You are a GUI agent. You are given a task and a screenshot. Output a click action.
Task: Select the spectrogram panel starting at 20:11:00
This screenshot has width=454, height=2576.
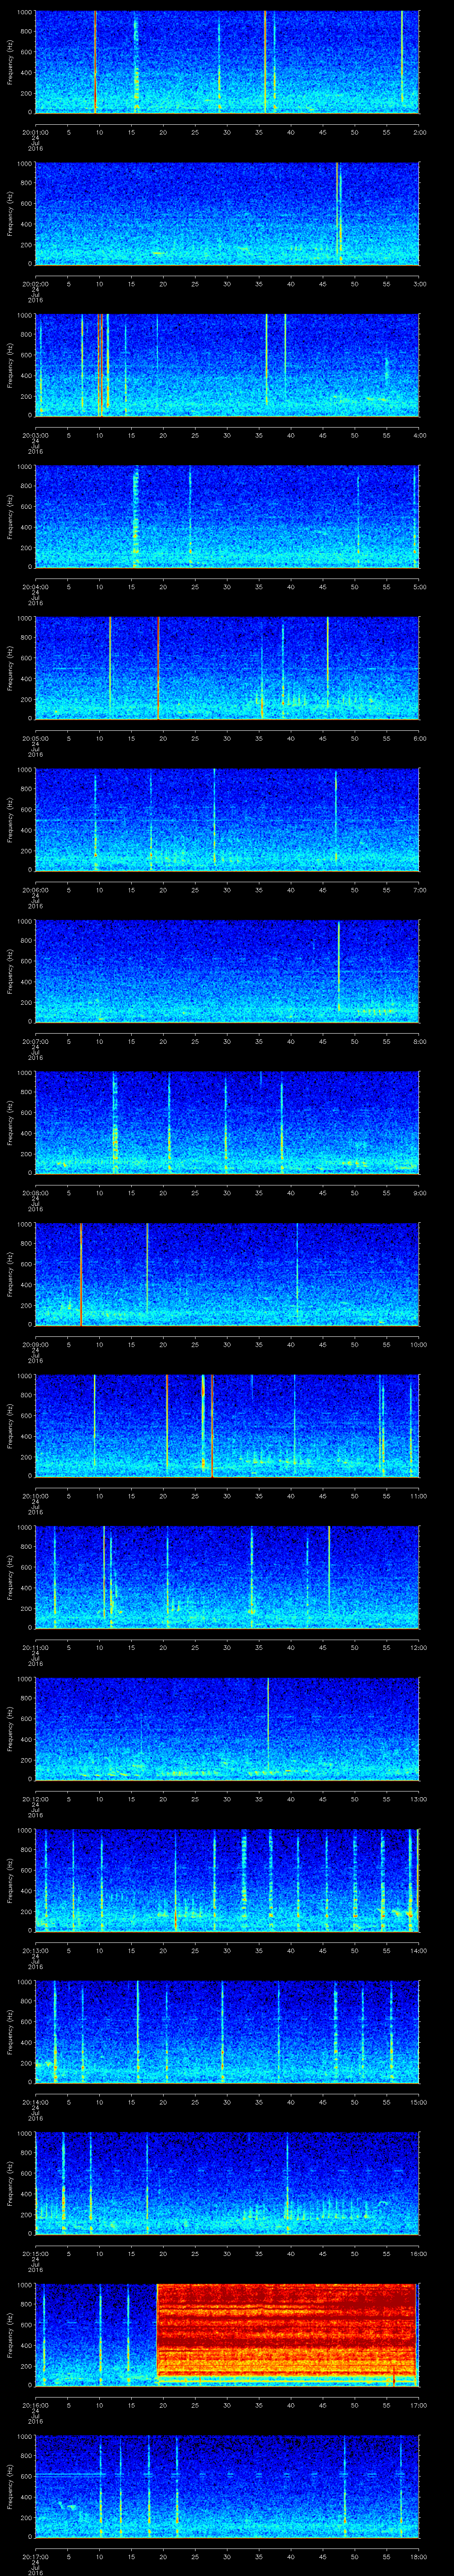(227, 1577)
